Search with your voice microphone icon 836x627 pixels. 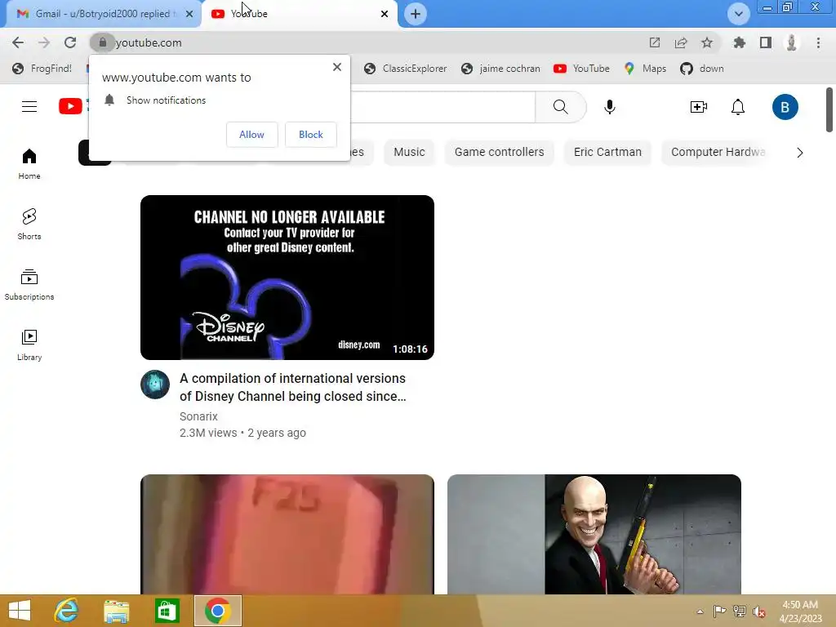609,107
